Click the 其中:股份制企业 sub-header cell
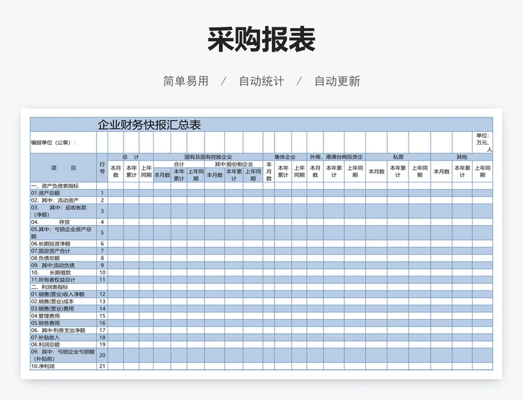The image size is (523, 400). pyautogui.click(x=234, y=164)
